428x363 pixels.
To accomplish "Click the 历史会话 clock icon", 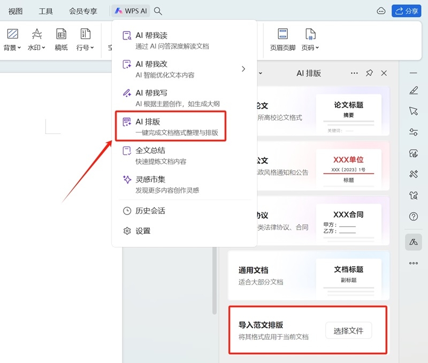I will (x=127, y=211).
